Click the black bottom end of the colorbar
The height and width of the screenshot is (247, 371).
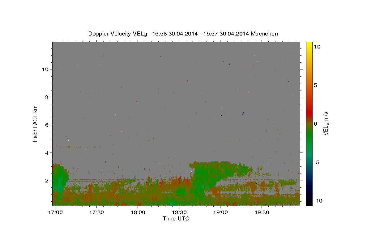tap(309, 203)
